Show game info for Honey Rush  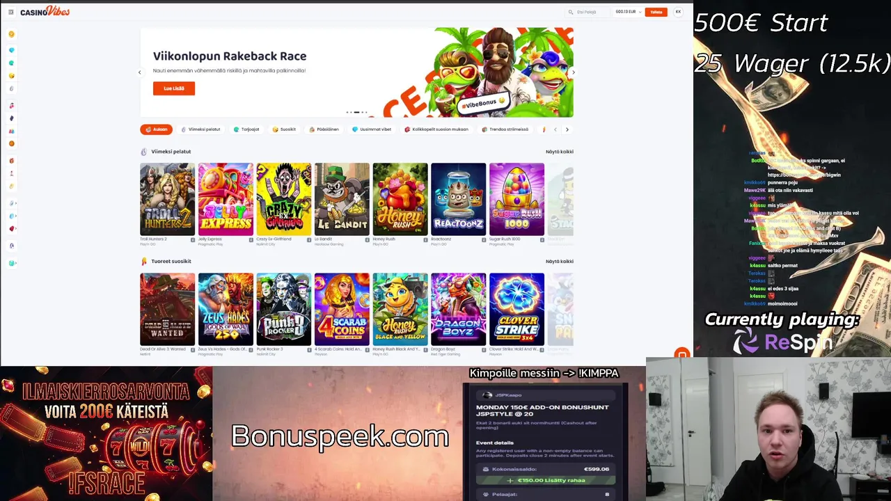pyautogui.click(x=426, y=240)
